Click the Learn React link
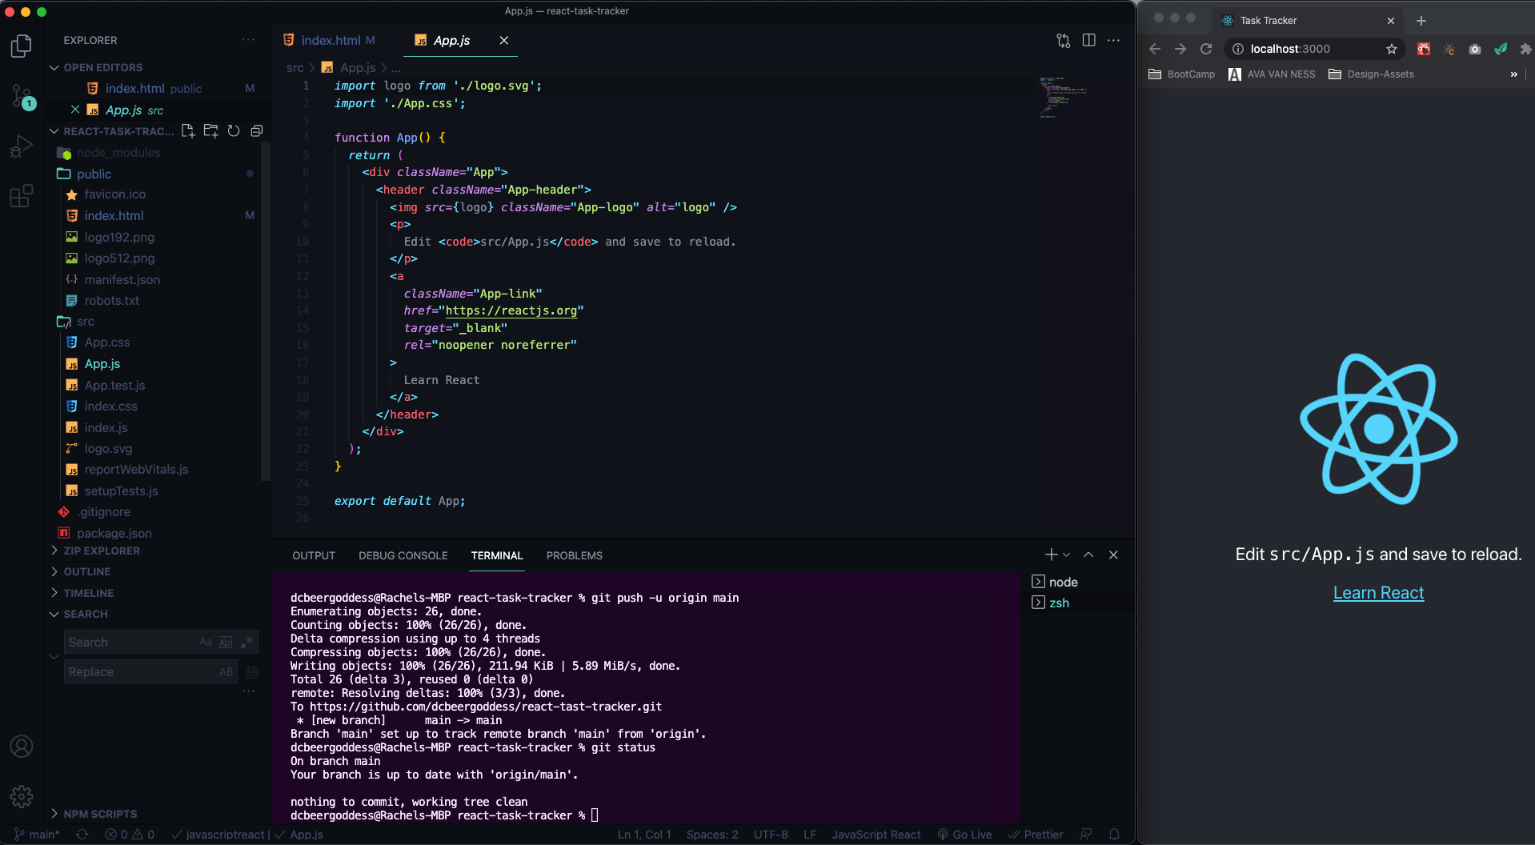This screenshot has width=1535, height=845. point(1378,593)
